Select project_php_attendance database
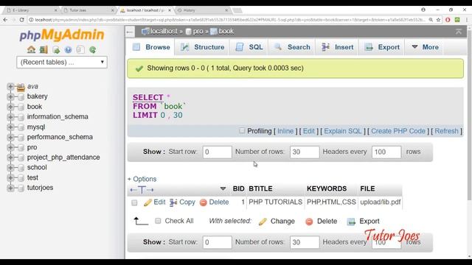 pos(63,158)
